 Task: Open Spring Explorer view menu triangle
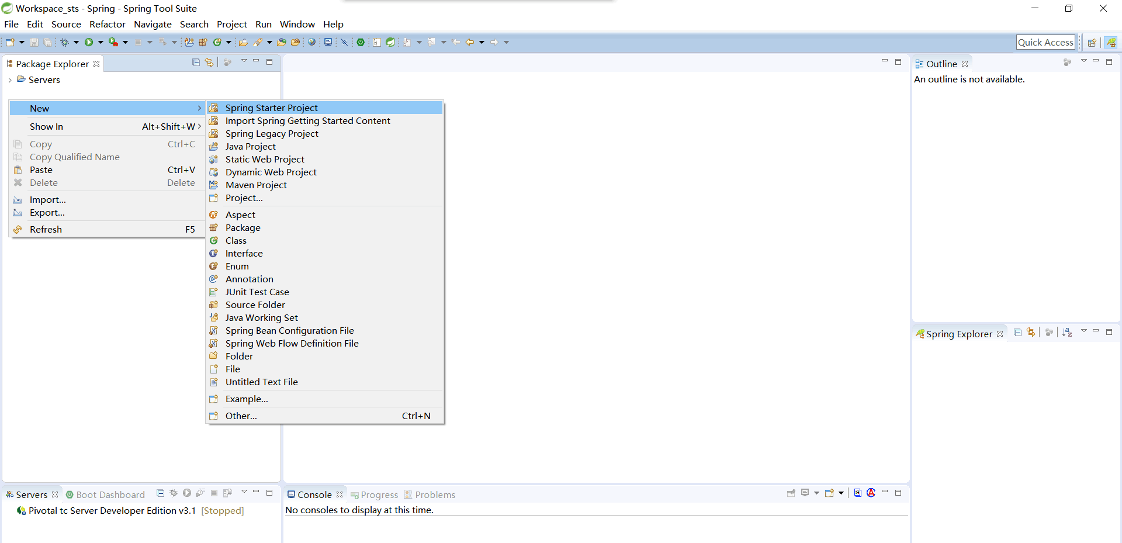1084,331
